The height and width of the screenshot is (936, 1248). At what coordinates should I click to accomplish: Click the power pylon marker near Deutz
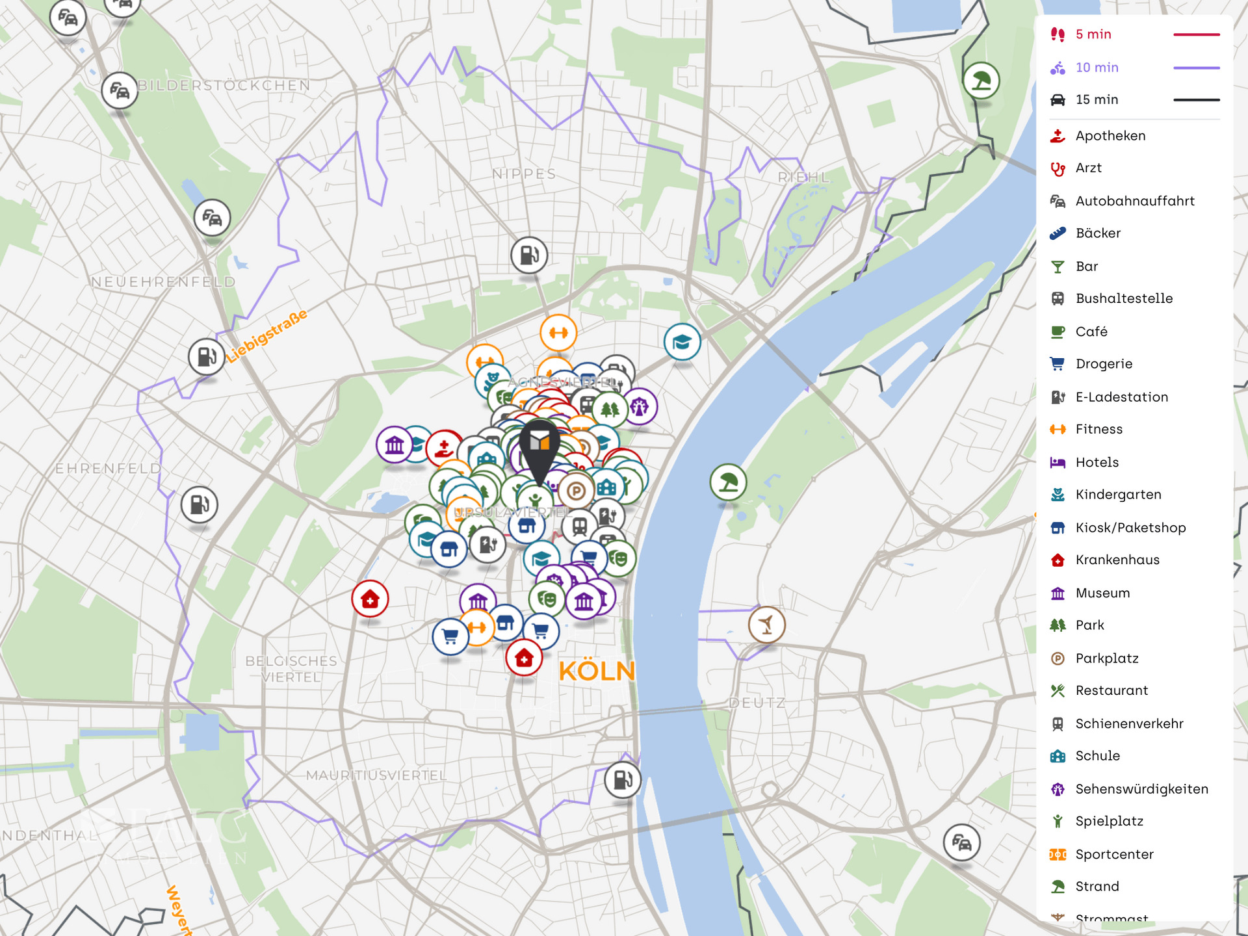766,625
